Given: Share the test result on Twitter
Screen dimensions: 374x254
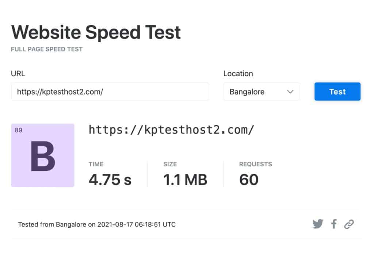Looking at the screenshot, I should click(318, 224).
